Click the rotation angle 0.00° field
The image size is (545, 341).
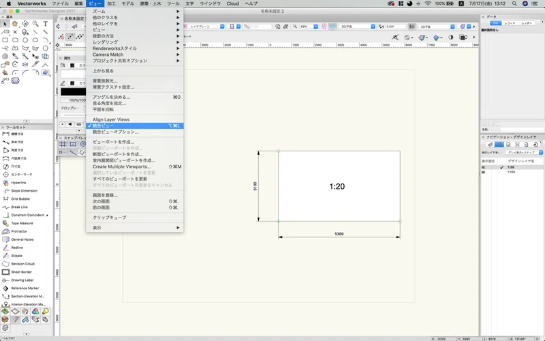point(396,27)
